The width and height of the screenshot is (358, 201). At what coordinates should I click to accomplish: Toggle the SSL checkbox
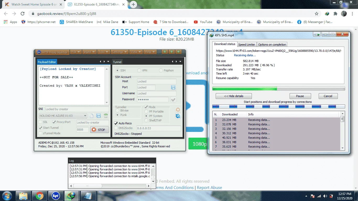pyautogui.click(x=40, y=122)
